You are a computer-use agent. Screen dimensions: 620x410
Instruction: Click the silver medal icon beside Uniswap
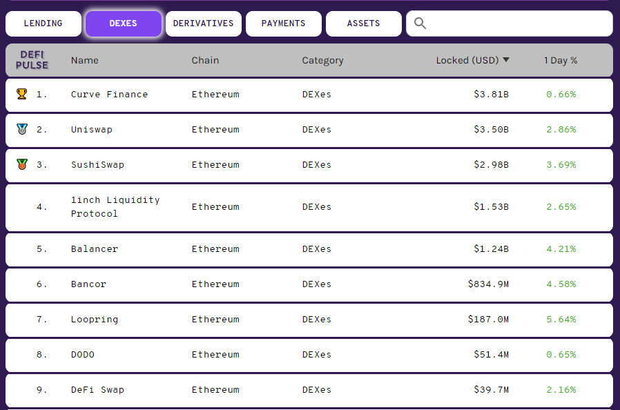coord(21,129)
